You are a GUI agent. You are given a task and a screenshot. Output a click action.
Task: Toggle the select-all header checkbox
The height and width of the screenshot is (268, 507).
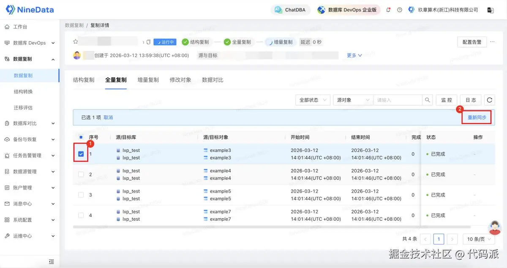(81, 137)
